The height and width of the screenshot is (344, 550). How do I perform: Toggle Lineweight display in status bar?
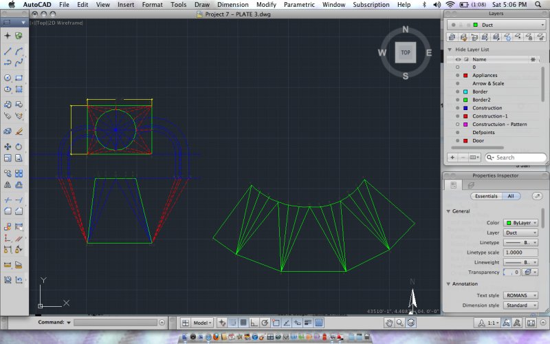click(x=308, y=323)
